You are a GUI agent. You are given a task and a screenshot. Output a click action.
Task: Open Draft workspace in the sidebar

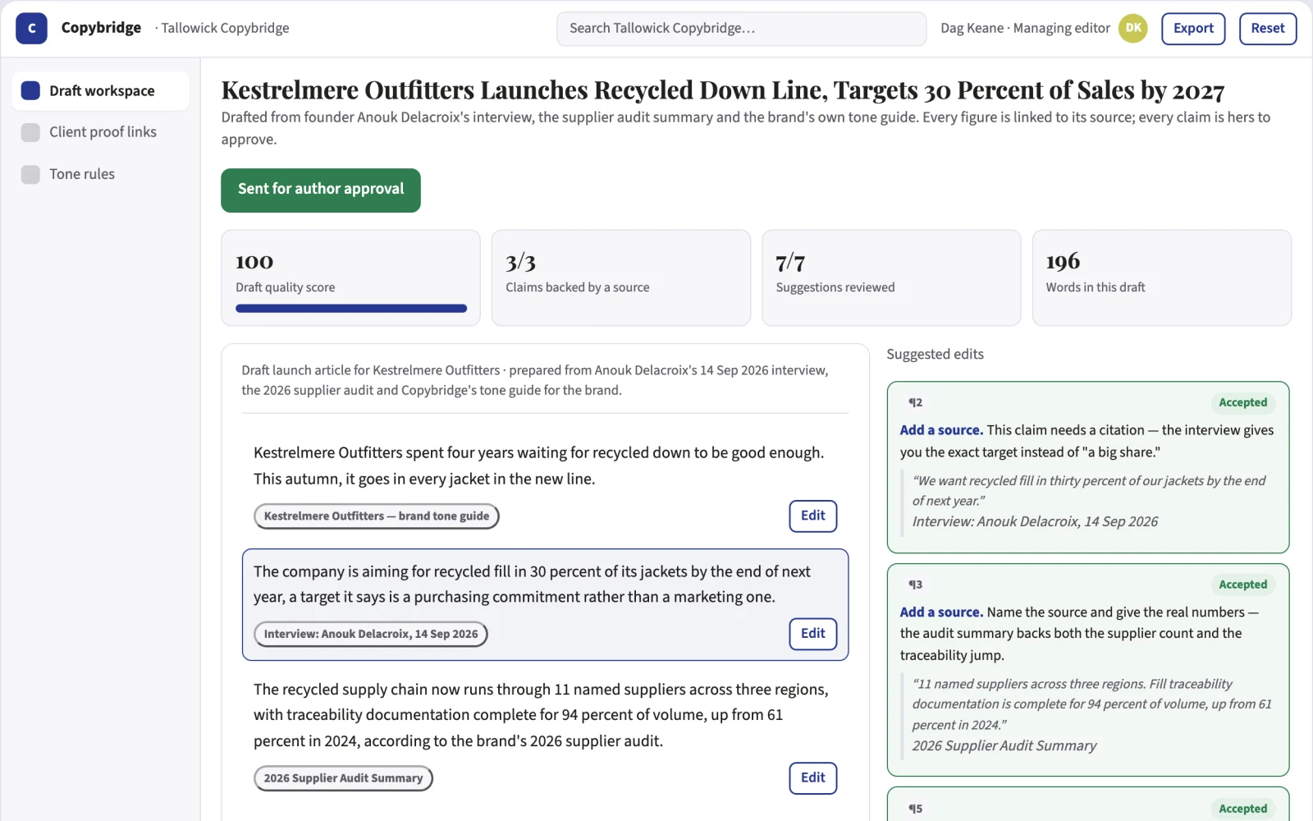point(100,90)
